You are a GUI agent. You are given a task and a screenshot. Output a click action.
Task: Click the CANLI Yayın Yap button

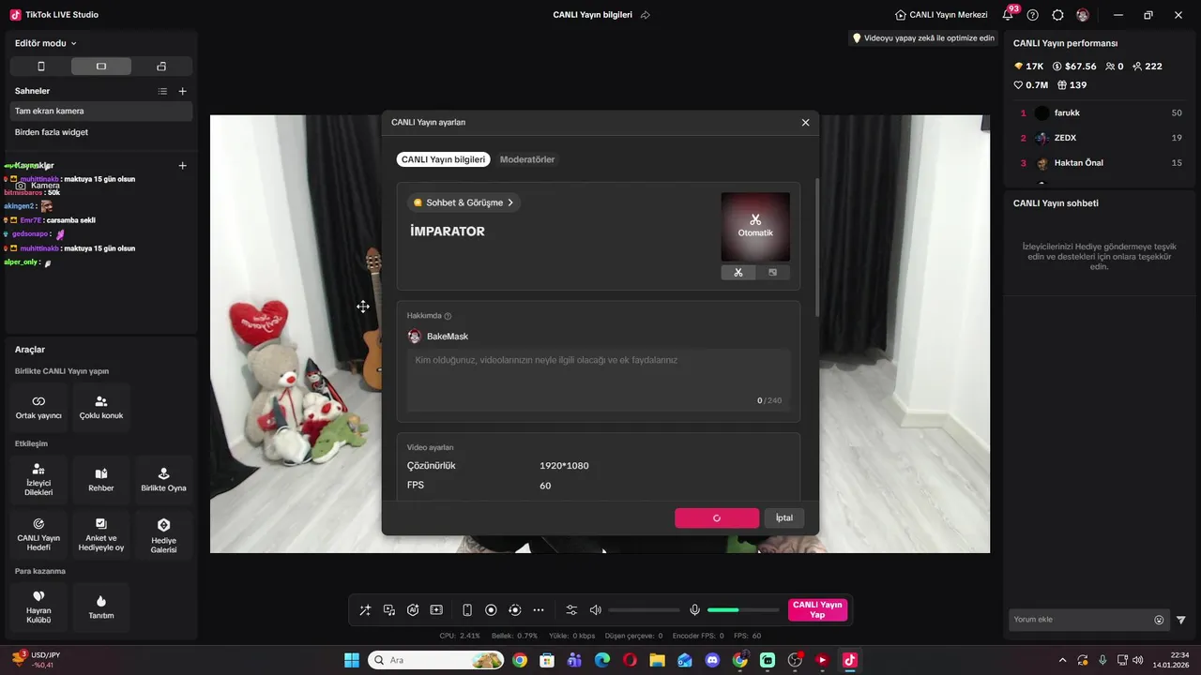(817, 610)
